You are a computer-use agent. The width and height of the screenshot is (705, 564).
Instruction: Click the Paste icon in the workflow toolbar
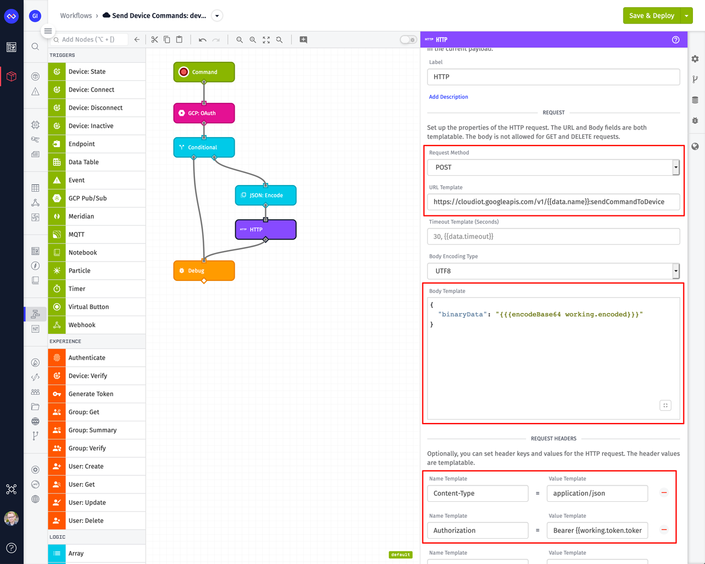[179, 40]
